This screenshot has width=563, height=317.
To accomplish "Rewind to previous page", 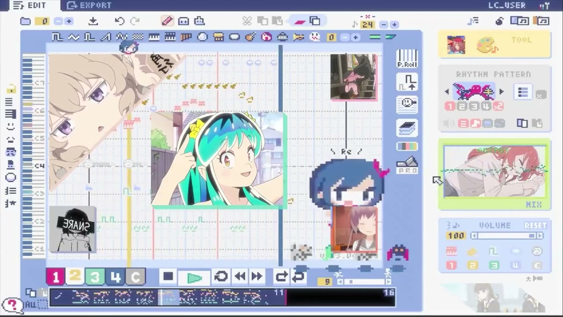I will [240, 276].
